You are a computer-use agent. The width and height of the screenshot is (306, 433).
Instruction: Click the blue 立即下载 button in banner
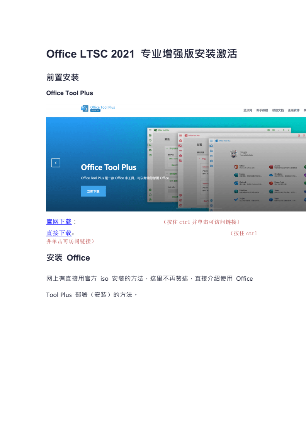coord(93,191)
